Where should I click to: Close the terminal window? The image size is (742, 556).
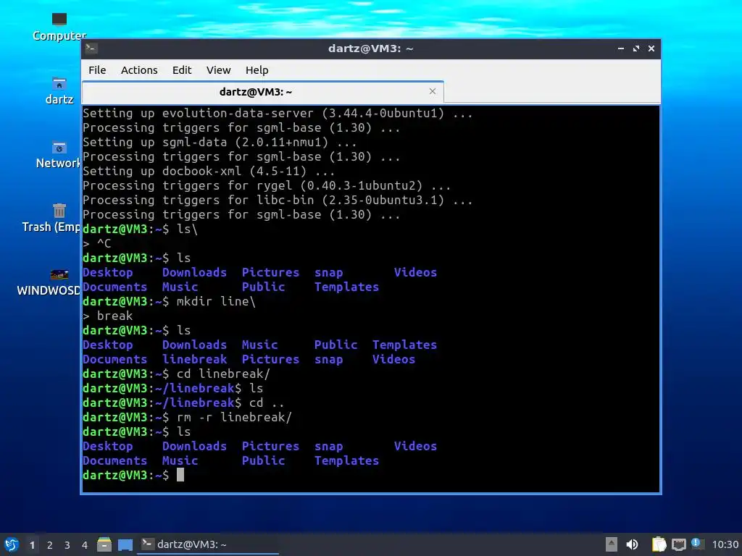pyautogui.click(x=651, y=49)
